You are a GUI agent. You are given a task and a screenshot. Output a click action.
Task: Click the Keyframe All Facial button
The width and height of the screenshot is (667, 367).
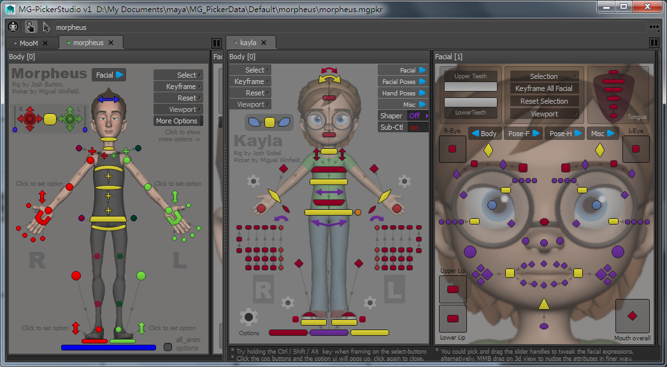coord(544,88)
